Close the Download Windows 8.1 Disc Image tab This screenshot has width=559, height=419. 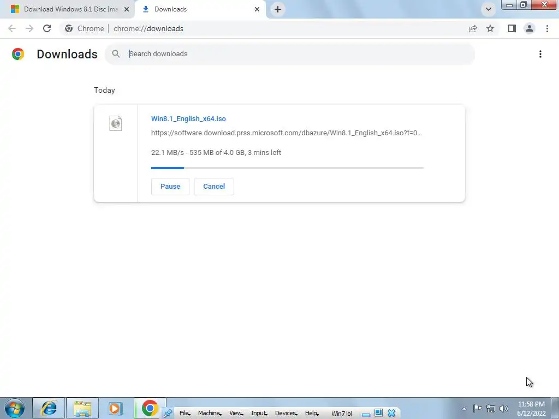click(x=127, y=9)
